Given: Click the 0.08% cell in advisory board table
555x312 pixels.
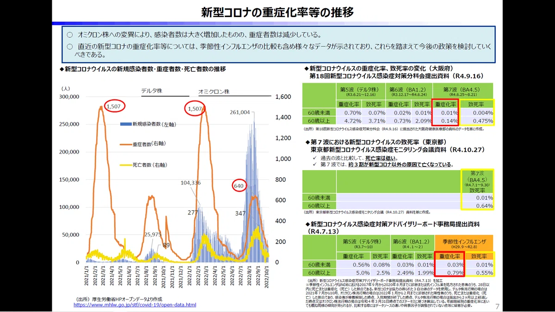Looking at the screenshot, I should pyautogui.click(x=381, y=264).
